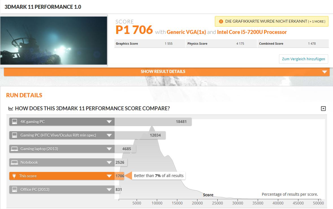Click the RUN DETAILS heading
The height and width of the screenshot is (209, 333).
click(24, 95)
